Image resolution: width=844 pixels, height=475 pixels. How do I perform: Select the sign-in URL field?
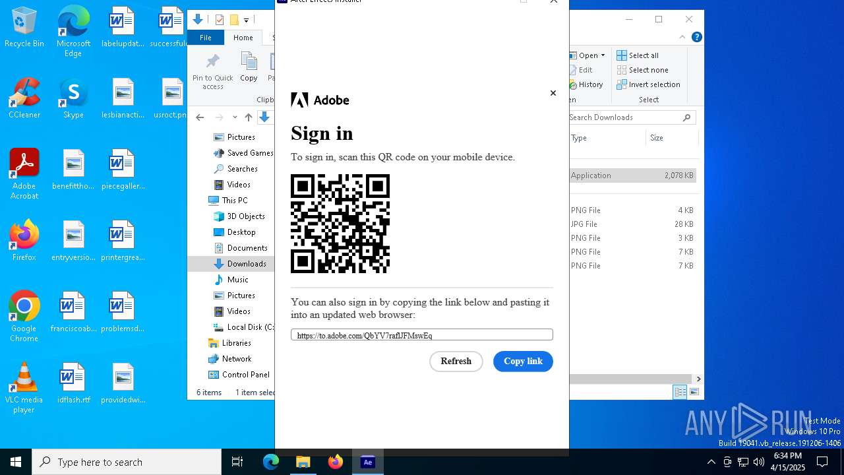coord(422,335)
